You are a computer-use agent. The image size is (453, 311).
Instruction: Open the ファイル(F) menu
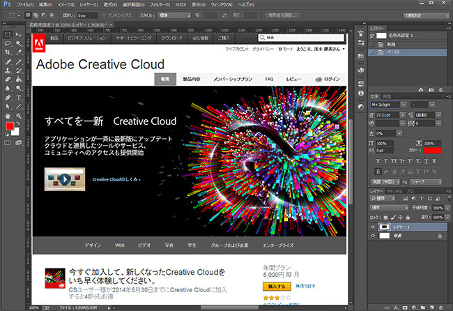coord(25,5)
